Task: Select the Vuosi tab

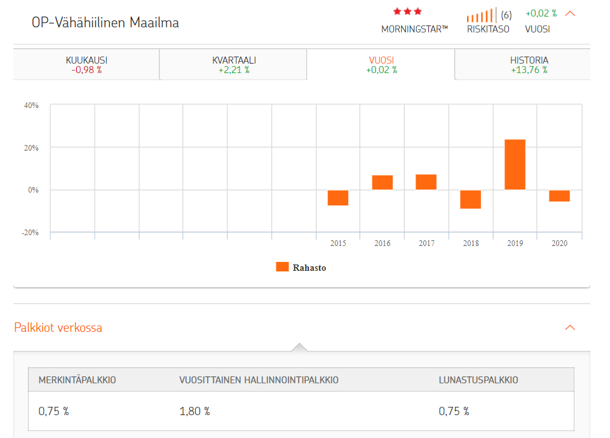Action: click(x=381, y=65)
